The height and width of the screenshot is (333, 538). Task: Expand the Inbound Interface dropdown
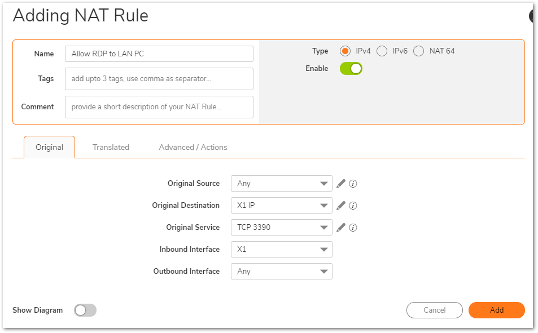(281, 250)
